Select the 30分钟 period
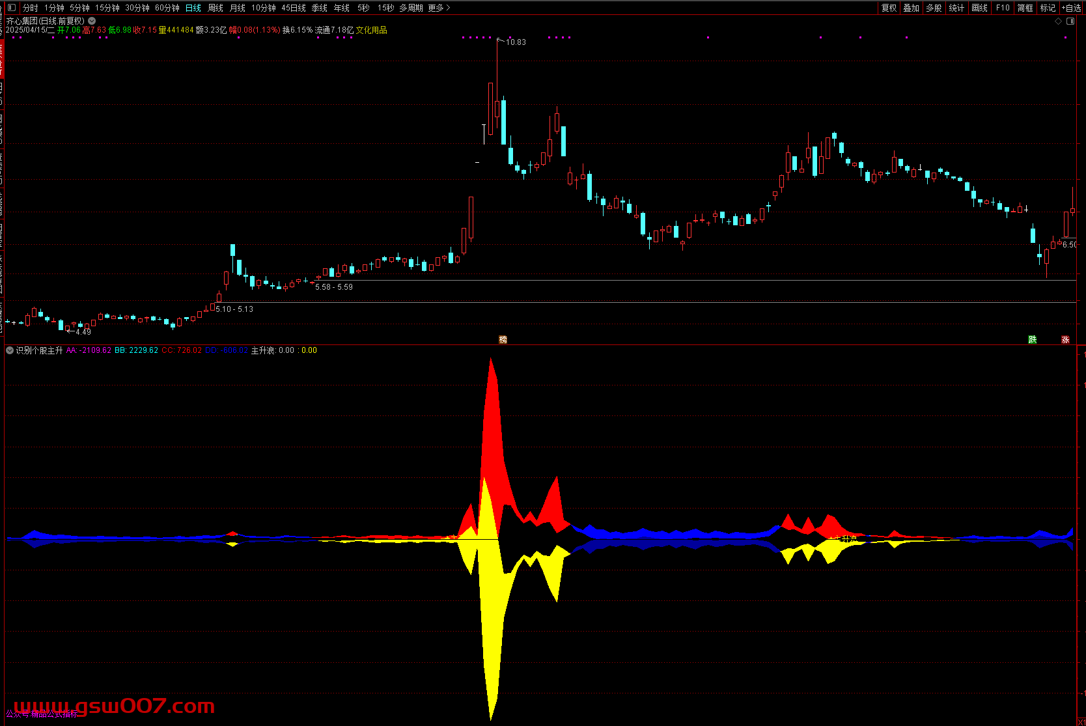 tap(137, 8)
